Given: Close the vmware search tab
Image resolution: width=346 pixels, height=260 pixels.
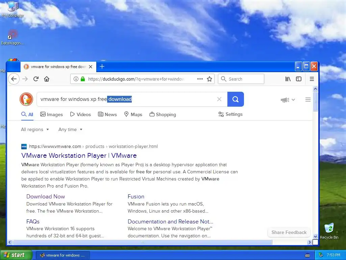Looking at the screenshot, I should (x=91, y=67).
